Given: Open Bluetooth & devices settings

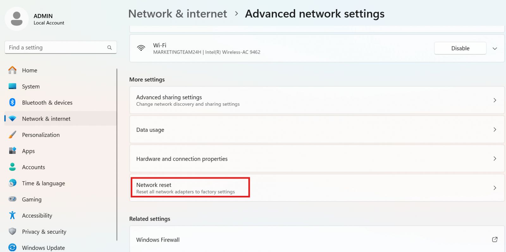Looking at the screenshot, I should (12, 102).
